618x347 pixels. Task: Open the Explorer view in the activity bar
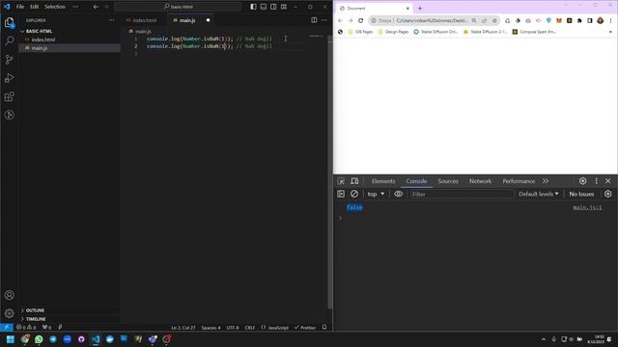pyautogui.click(x=9, y=22)
